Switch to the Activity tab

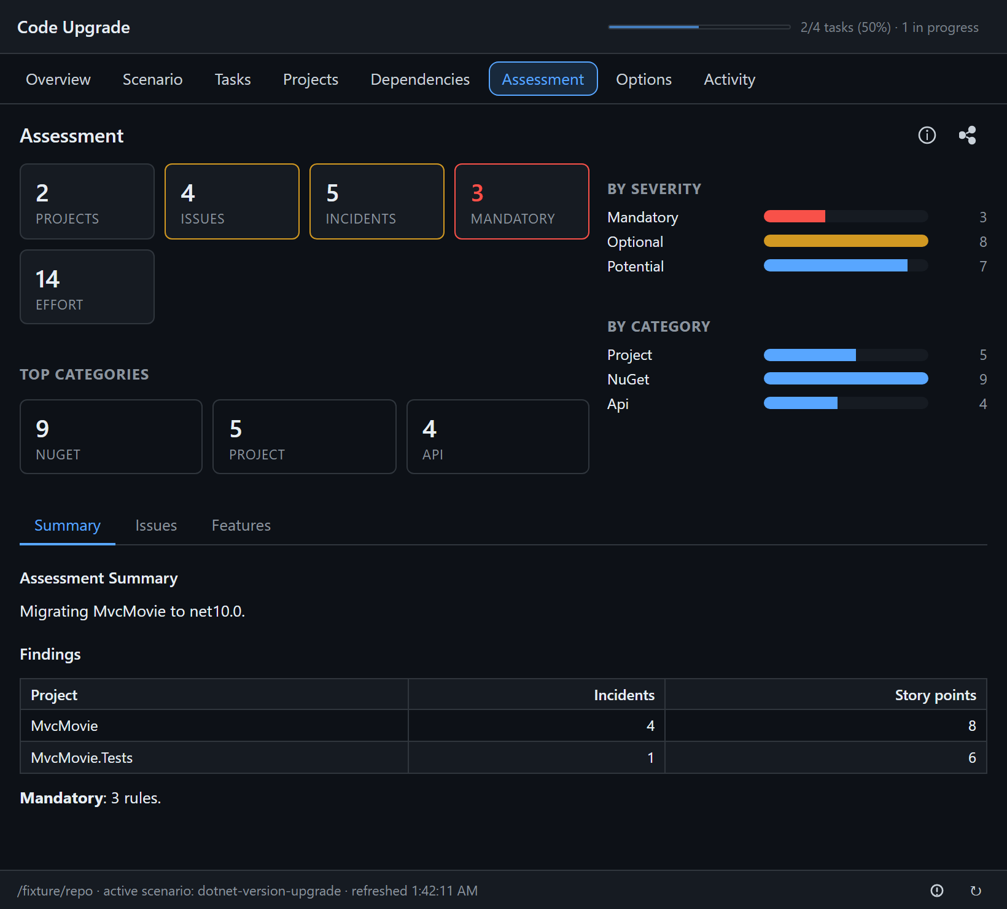(x=729, y=79)
